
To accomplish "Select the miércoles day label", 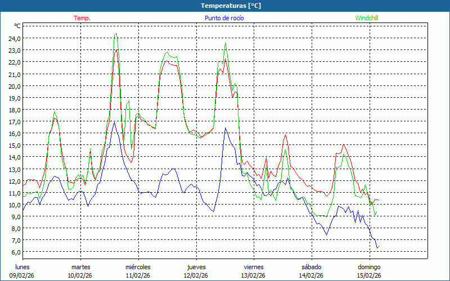I will [138, 267].
